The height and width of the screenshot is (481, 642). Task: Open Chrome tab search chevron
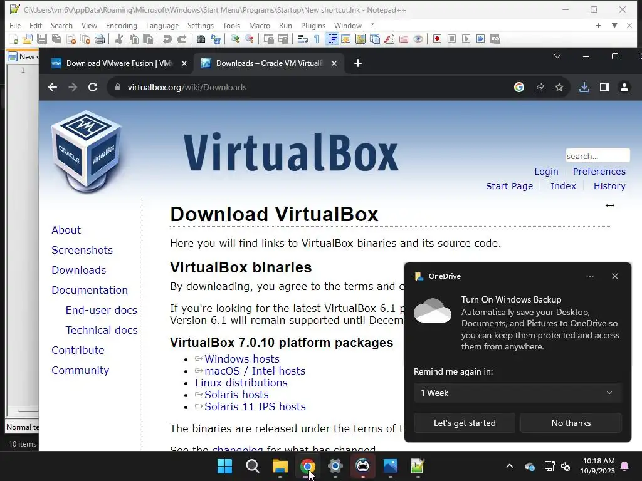557,56
